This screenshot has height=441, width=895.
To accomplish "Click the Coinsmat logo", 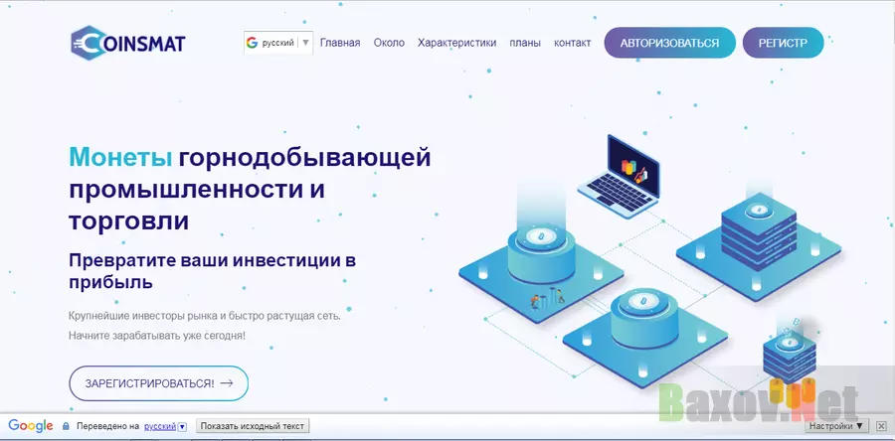I will 128,43.
